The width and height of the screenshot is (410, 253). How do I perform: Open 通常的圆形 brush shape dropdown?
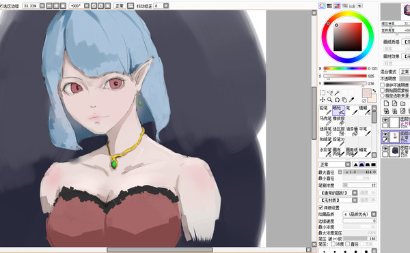(355, 193)
